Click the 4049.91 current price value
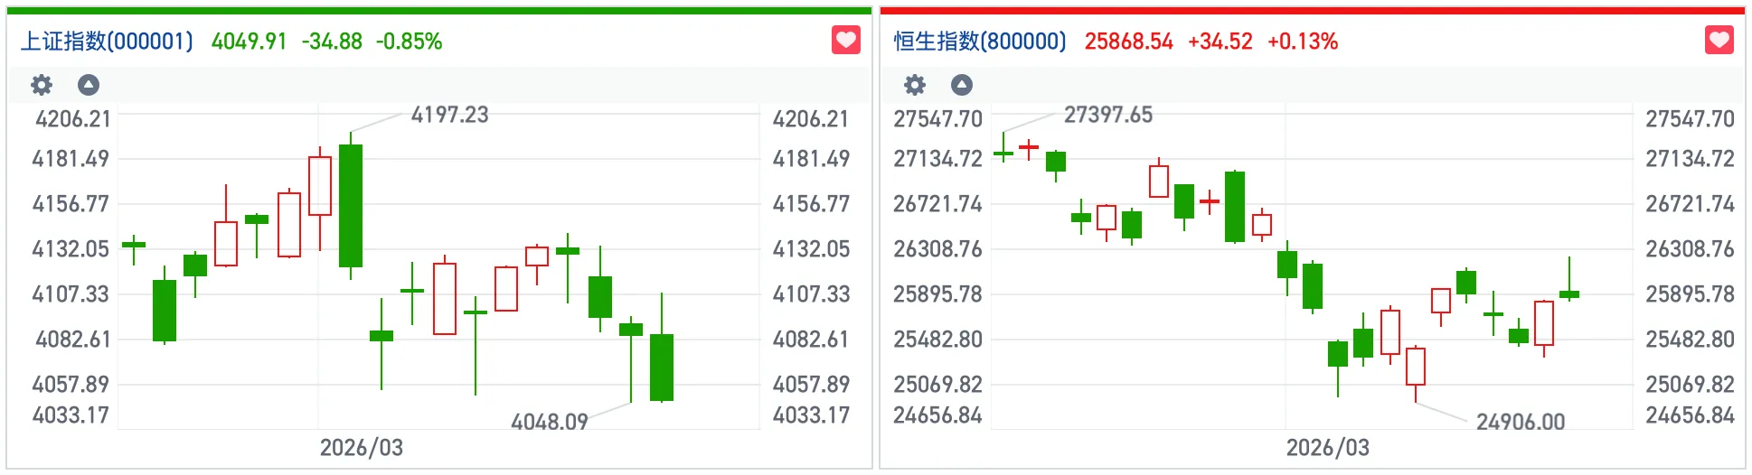Viewport: 1752px width, 475px height. pos(249,42)
